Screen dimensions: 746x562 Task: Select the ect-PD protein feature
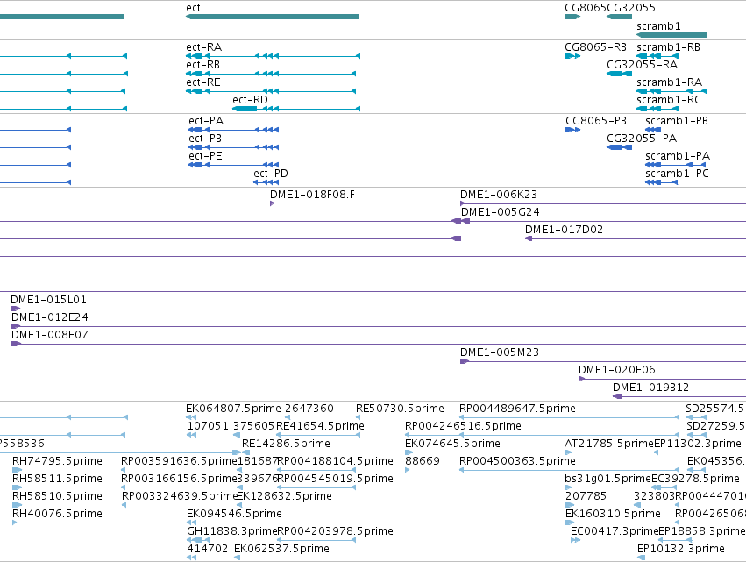(x=266, y=182)
